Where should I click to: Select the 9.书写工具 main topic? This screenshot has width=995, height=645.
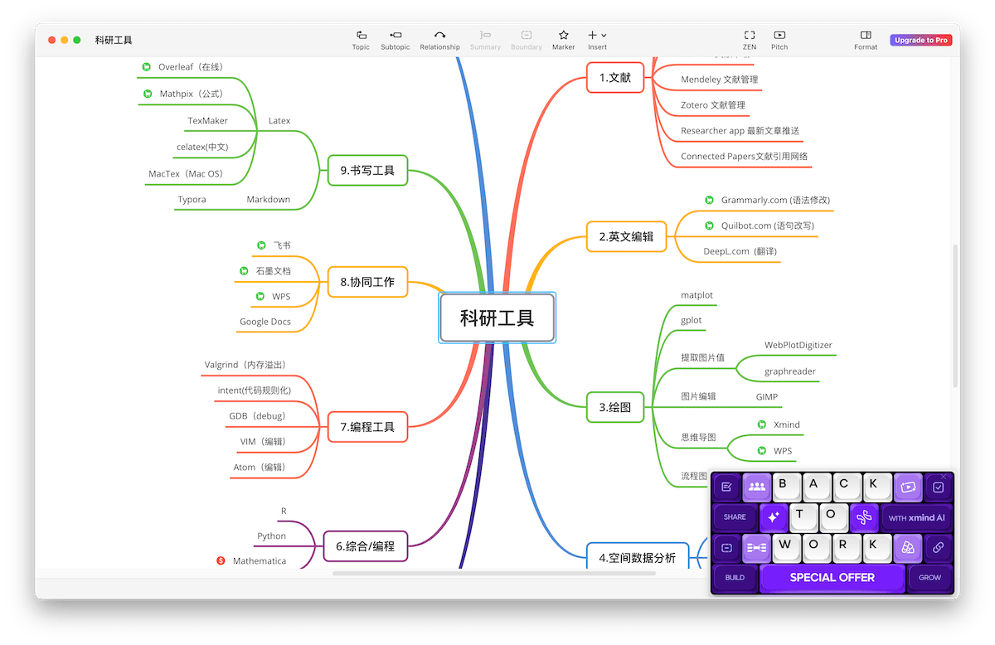(367, 171)
